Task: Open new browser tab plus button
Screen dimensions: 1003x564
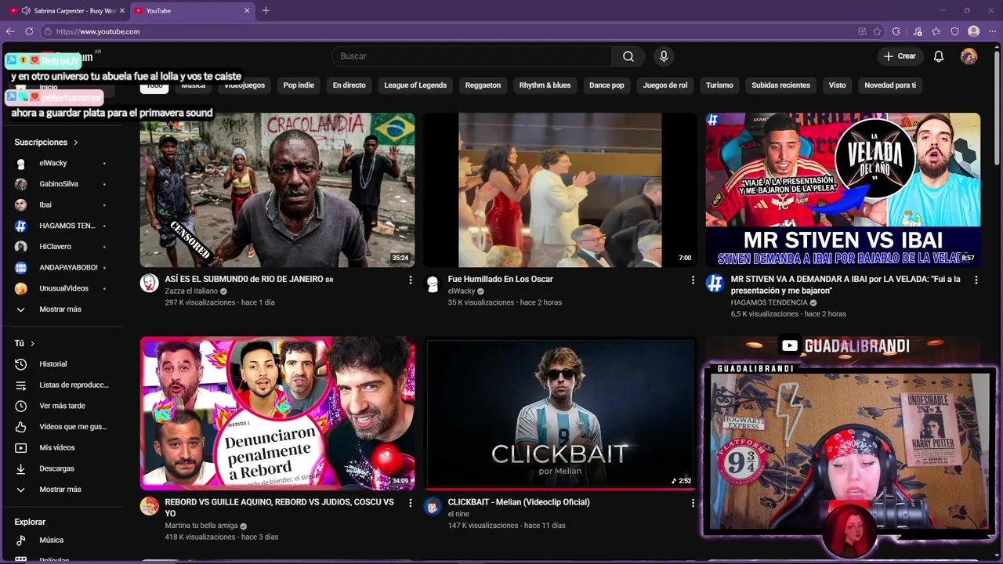Action: click(x=266, y=11)
